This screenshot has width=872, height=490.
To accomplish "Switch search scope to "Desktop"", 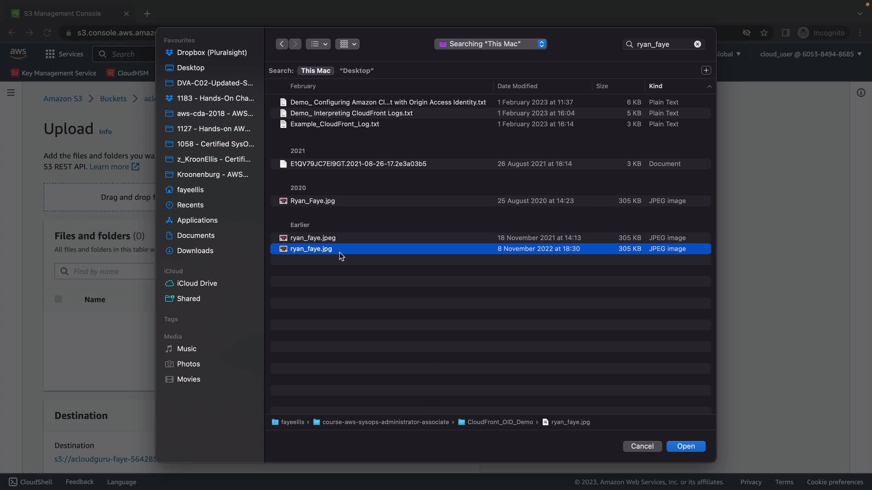I will click(x=356, y=71).
